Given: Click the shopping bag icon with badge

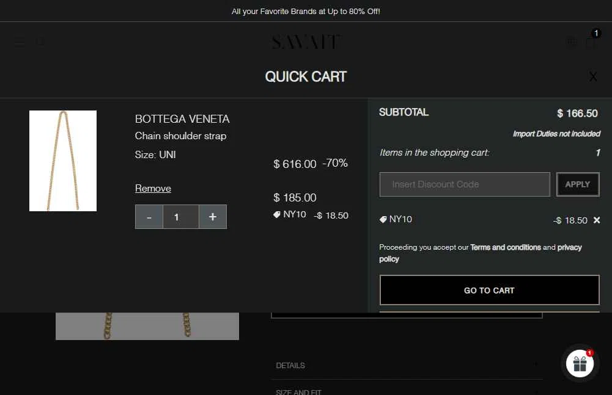Looking at the screenshot, I should tap(591, 40).
